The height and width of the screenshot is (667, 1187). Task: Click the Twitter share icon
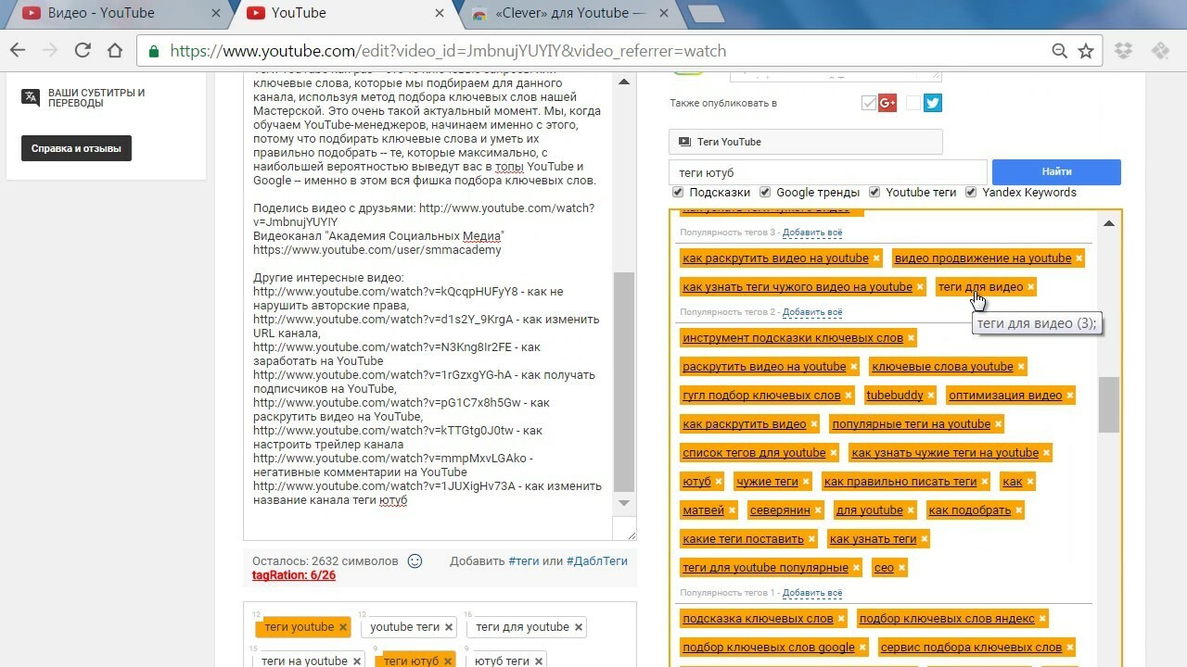coord(933,103)
